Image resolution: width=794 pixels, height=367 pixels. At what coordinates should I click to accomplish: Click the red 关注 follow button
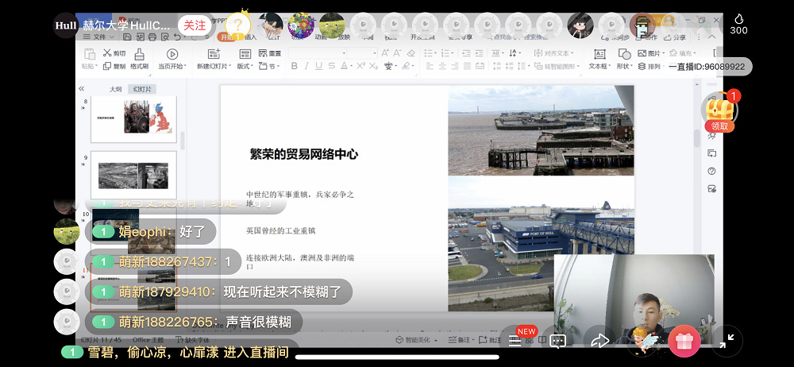pos(195,25)
